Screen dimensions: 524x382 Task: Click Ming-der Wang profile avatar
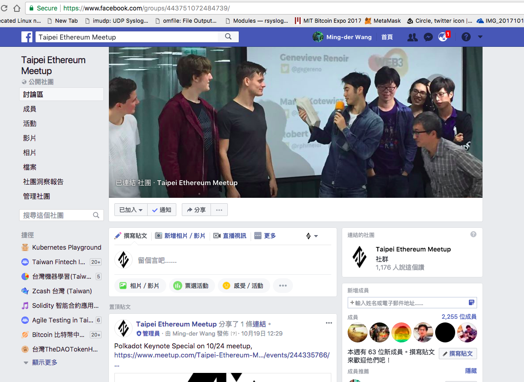tap(318, 37)
